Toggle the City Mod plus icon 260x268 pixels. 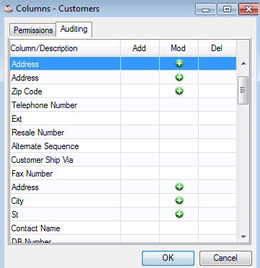tap(179, 200)
